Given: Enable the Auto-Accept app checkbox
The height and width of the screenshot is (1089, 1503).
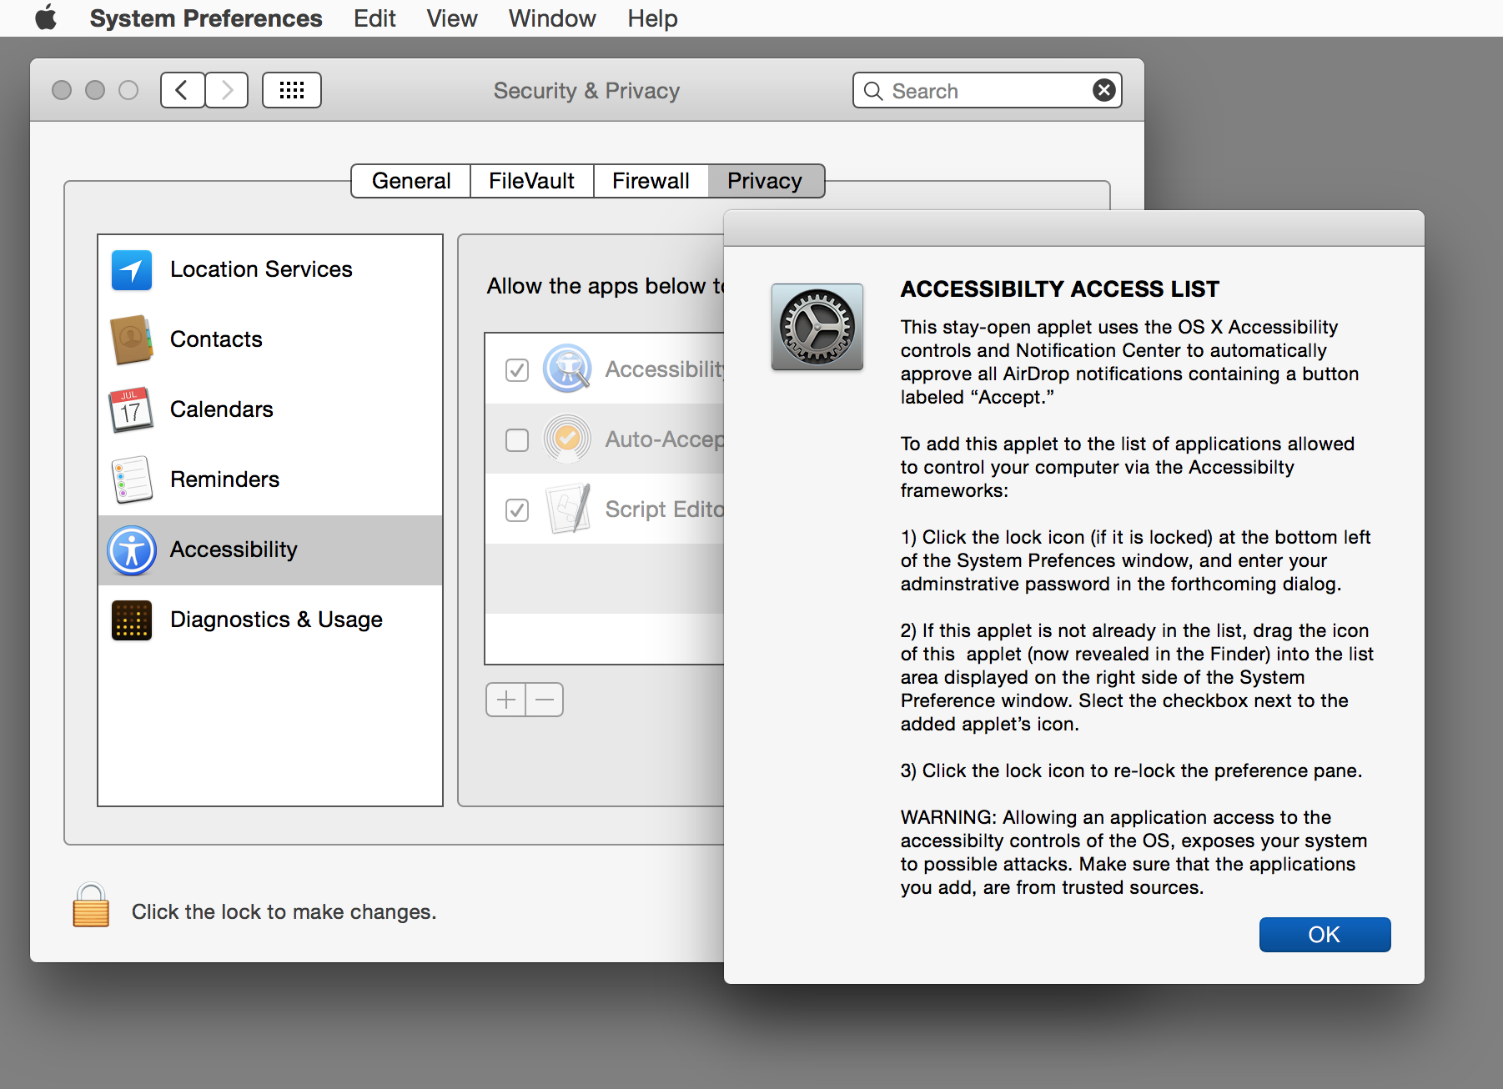Looking at the screenshot, I should pyautogui.click(x=517, y=439).
